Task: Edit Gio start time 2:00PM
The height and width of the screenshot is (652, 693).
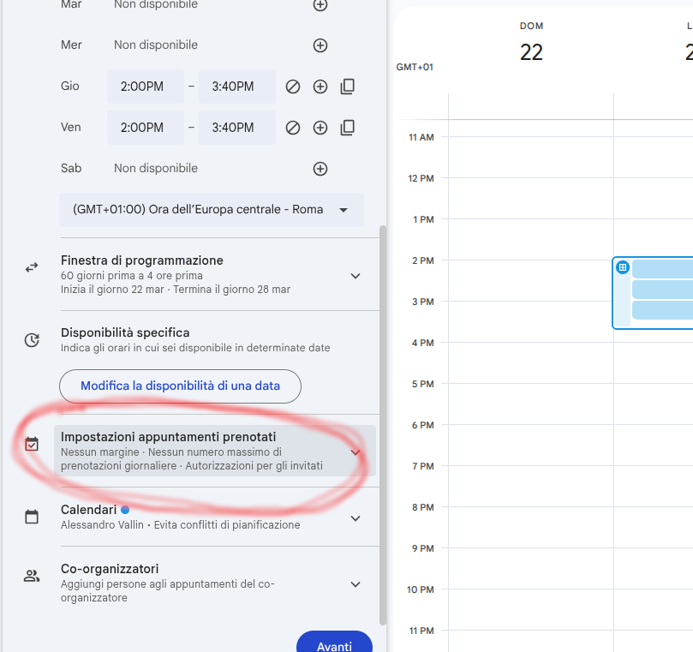Action: coord(146,87)
